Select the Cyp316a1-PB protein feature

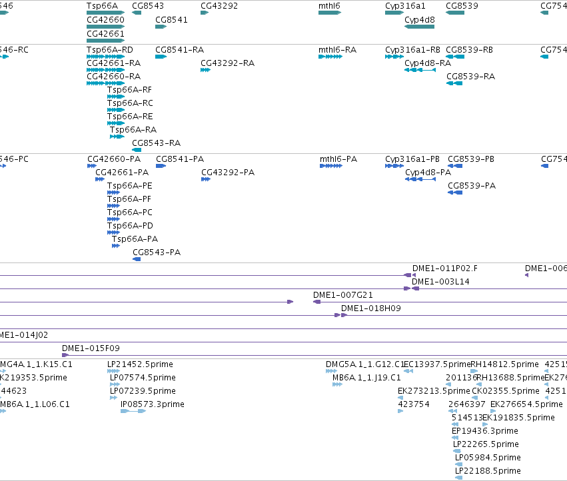[394, 166]
